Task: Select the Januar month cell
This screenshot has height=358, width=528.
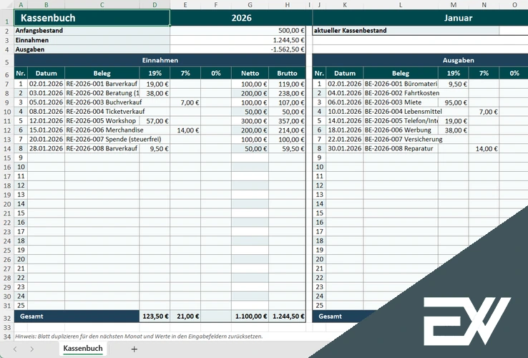Action: tap(458, 18)
